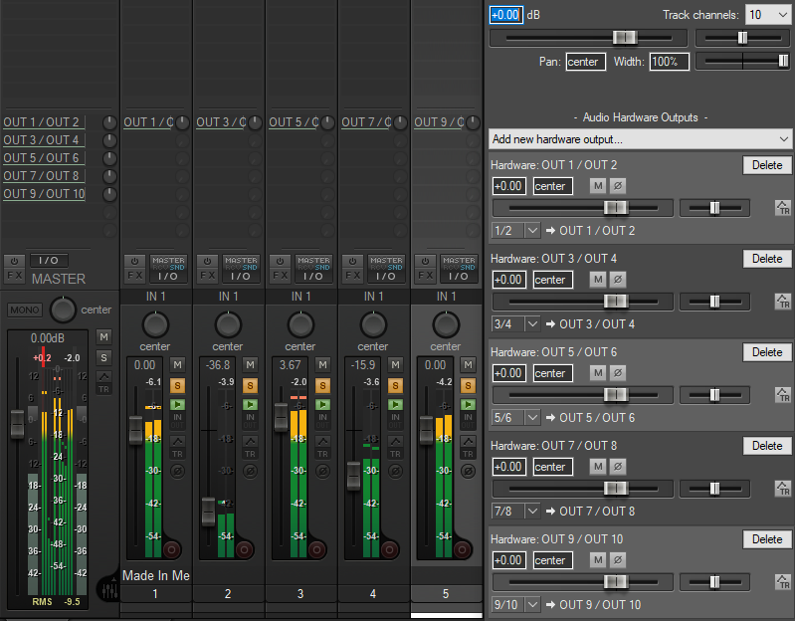Toggle track 4 FX bypass power icon
The width and height of the screenshot is (795, 621).
click(352, 262)
